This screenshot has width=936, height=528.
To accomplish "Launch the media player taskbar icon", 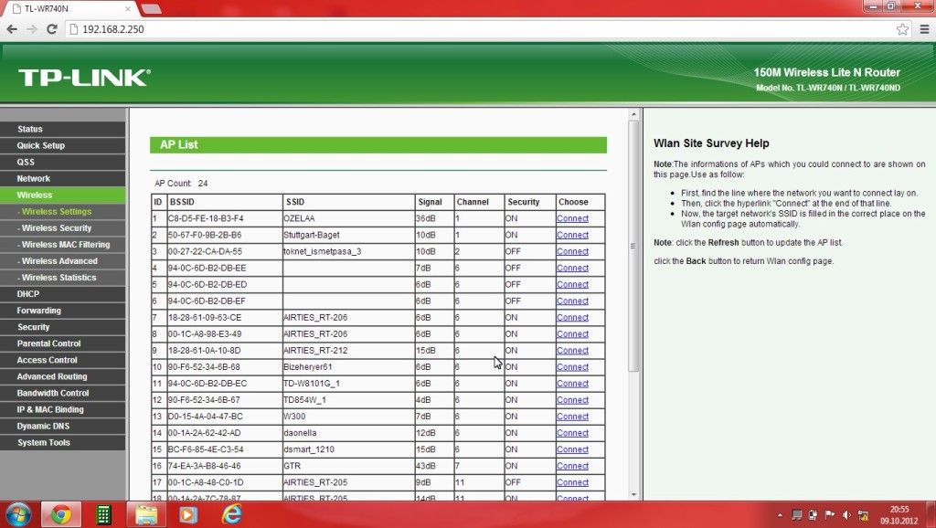I will 188,514.
